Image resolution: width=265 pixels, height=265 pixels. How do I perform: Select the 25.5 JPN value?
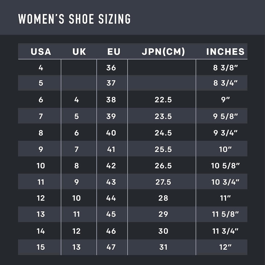[x=163, y=149]
